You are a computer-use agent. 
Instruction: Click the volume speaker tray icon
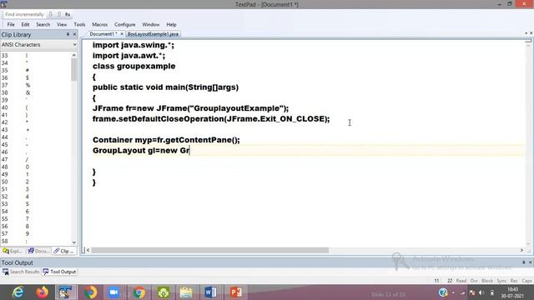(x=481, y=292)
